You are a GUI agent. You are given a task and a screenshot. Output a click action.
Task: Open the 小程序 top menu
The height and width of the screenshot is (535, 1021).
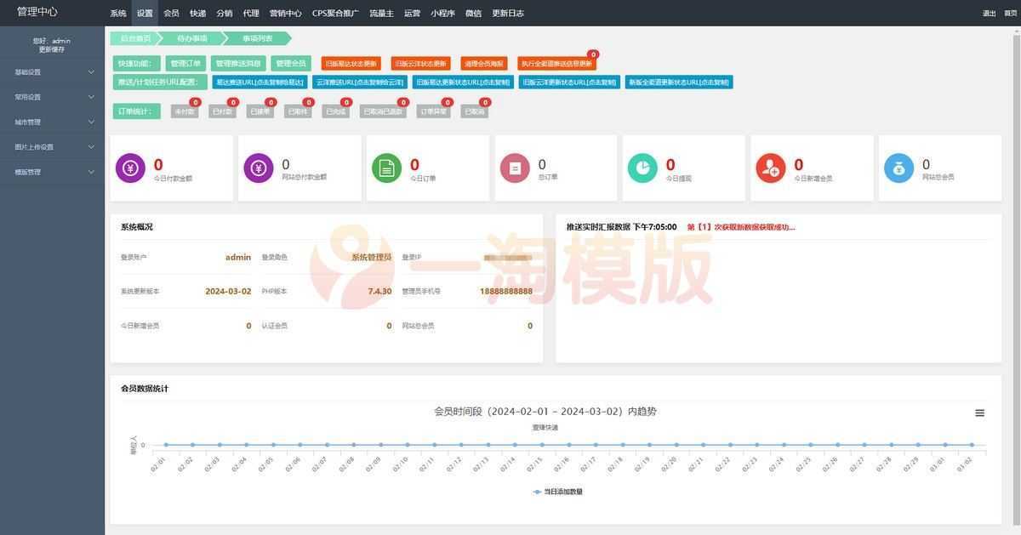pos(442,13)
